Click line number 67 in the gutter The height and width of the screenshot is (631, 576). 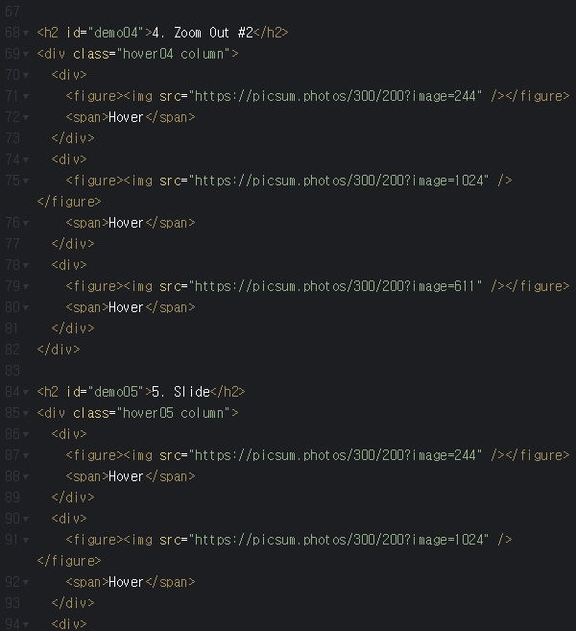12,12
